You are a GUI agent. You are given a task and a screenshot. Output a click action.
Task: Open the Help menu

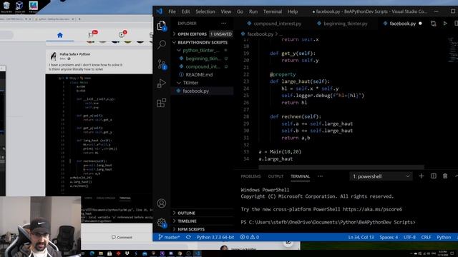tap(293, 11)
